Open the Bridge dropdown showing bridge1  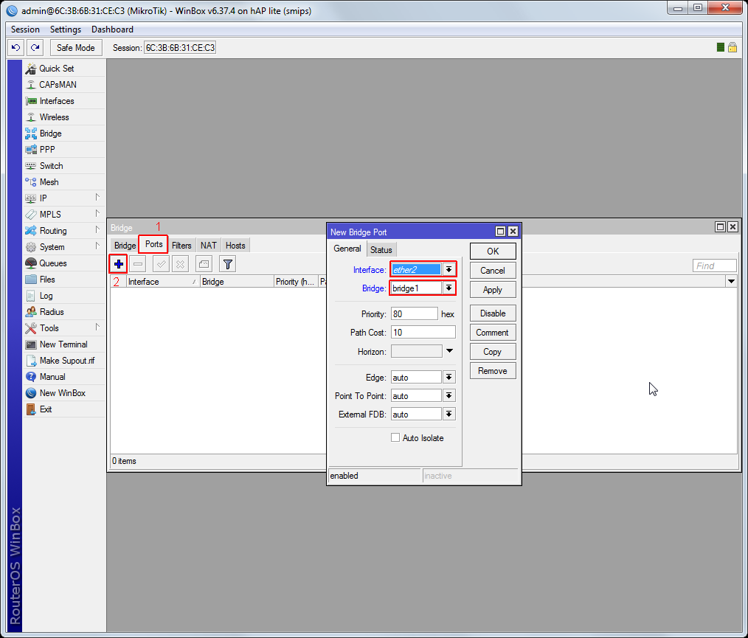point(449,288)
